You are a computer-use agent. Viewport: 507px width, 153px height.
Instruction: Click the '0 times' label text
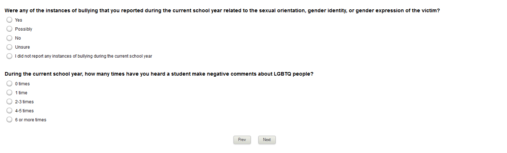22,84
